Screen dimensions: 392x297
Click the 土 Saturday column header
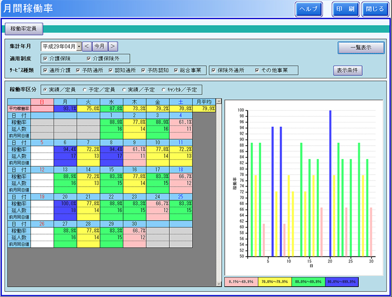[181, 102]
